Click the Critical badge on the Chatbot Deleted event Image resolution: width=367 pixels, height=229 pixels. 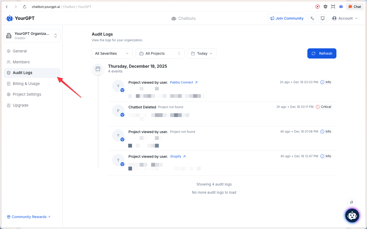(x=323, y=107)
